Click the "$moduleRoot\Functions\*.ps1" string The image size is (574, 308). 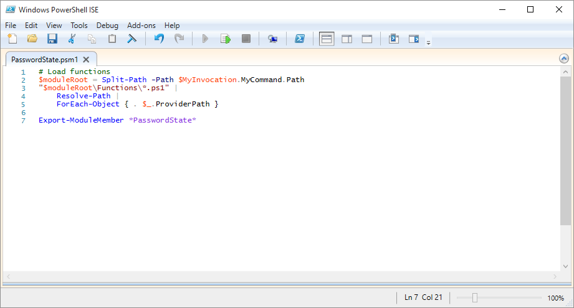(104, 88)
